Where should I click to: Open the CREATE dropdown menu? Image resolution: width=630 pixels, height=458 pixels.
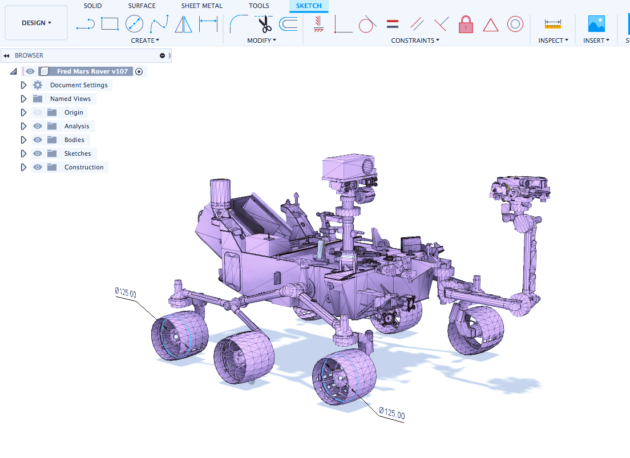pyautogui.click(x=145, y=40)
